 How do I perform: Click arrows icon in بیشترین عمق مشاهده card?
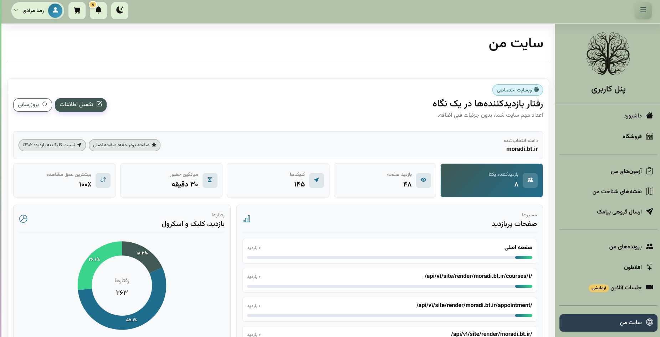[103, 180]
